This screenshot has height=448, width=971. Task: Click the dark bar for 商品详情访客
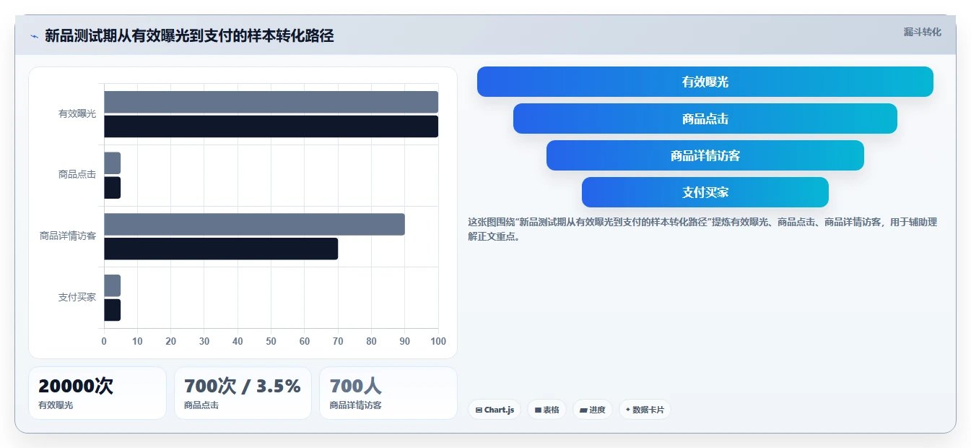coord(221,249)
